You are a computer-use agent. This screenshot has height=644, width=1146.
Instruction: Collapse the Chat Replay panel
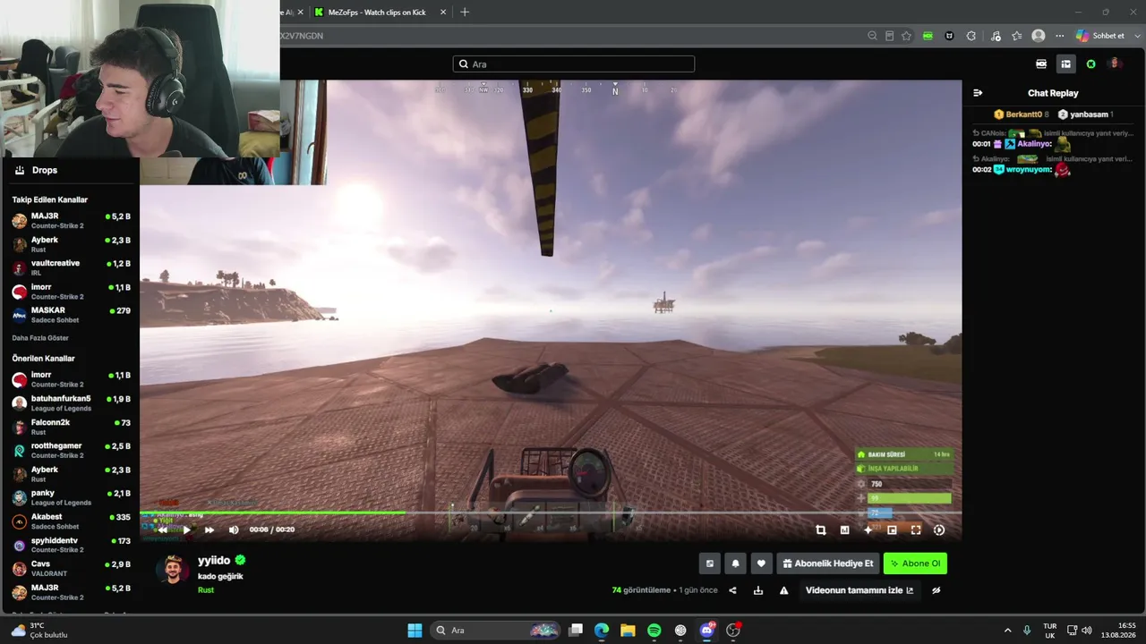(x=978, y=93)
